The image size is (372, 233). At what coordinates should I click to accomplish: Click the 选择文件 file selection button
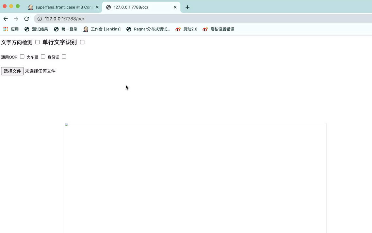coord(12,71)
